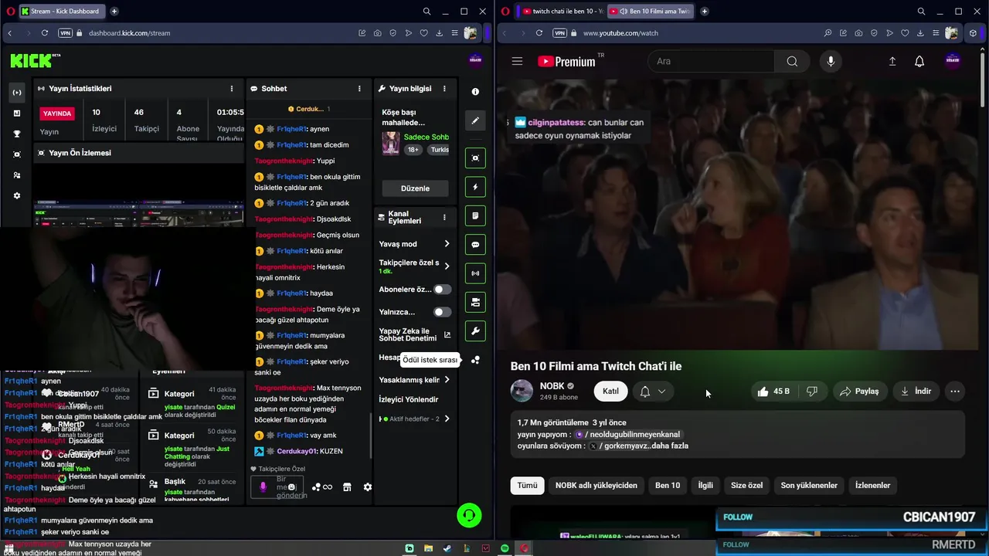Open Yayın İstatistikleri panel options menu
This screenshot has width=989, height=556.
[x=231, y=89]
